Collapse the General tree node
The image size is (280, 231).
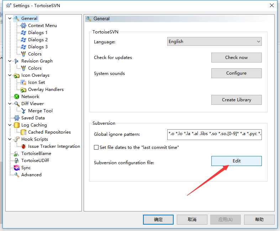click(10, 18)
